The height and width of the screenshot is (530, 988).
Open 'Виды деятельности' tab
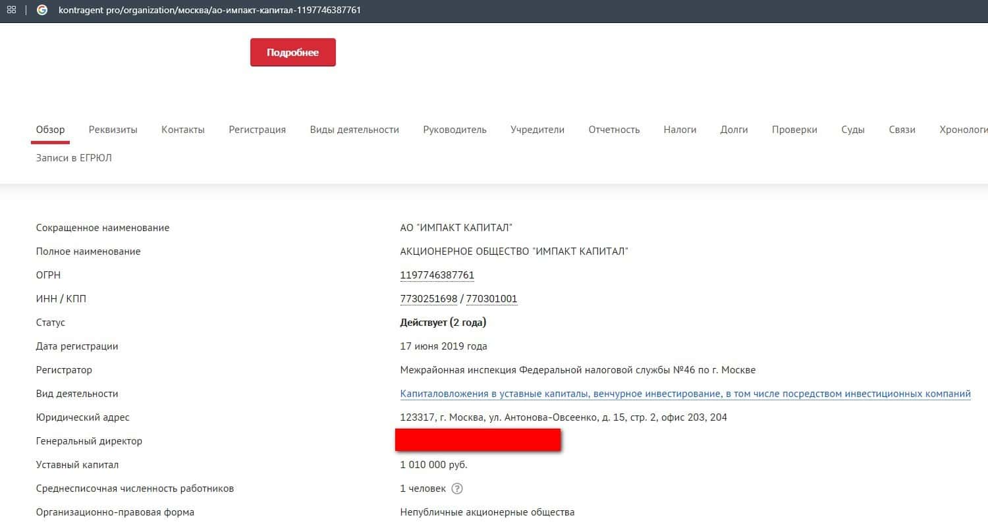coord(354,130)
